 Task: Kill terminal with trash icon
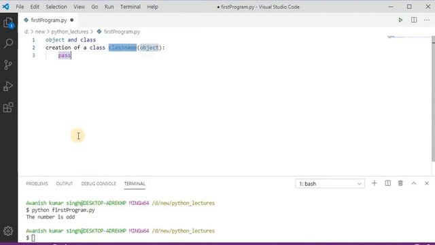click(400, 183)
